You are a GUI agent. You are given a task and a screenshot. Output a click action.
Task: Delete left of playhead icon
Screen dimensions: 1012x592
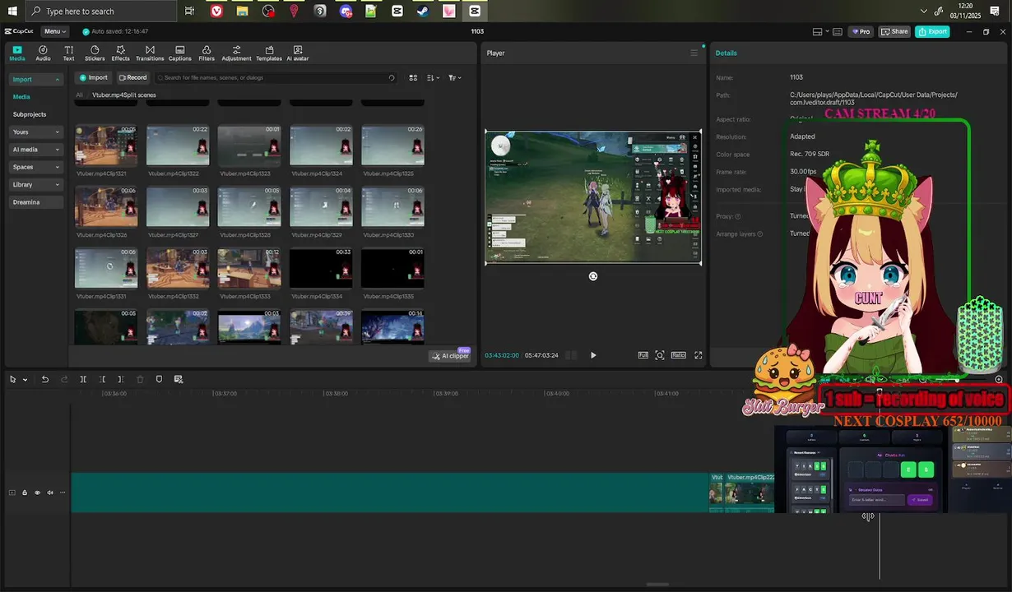point(102,379)
